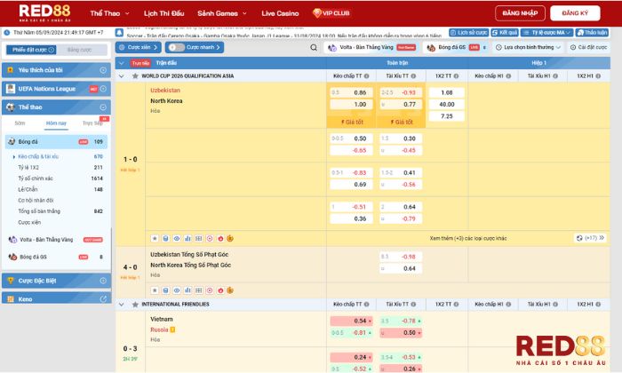
Task: Select Lẻ/Chẵn sidebar item
Action: [28, 189]
